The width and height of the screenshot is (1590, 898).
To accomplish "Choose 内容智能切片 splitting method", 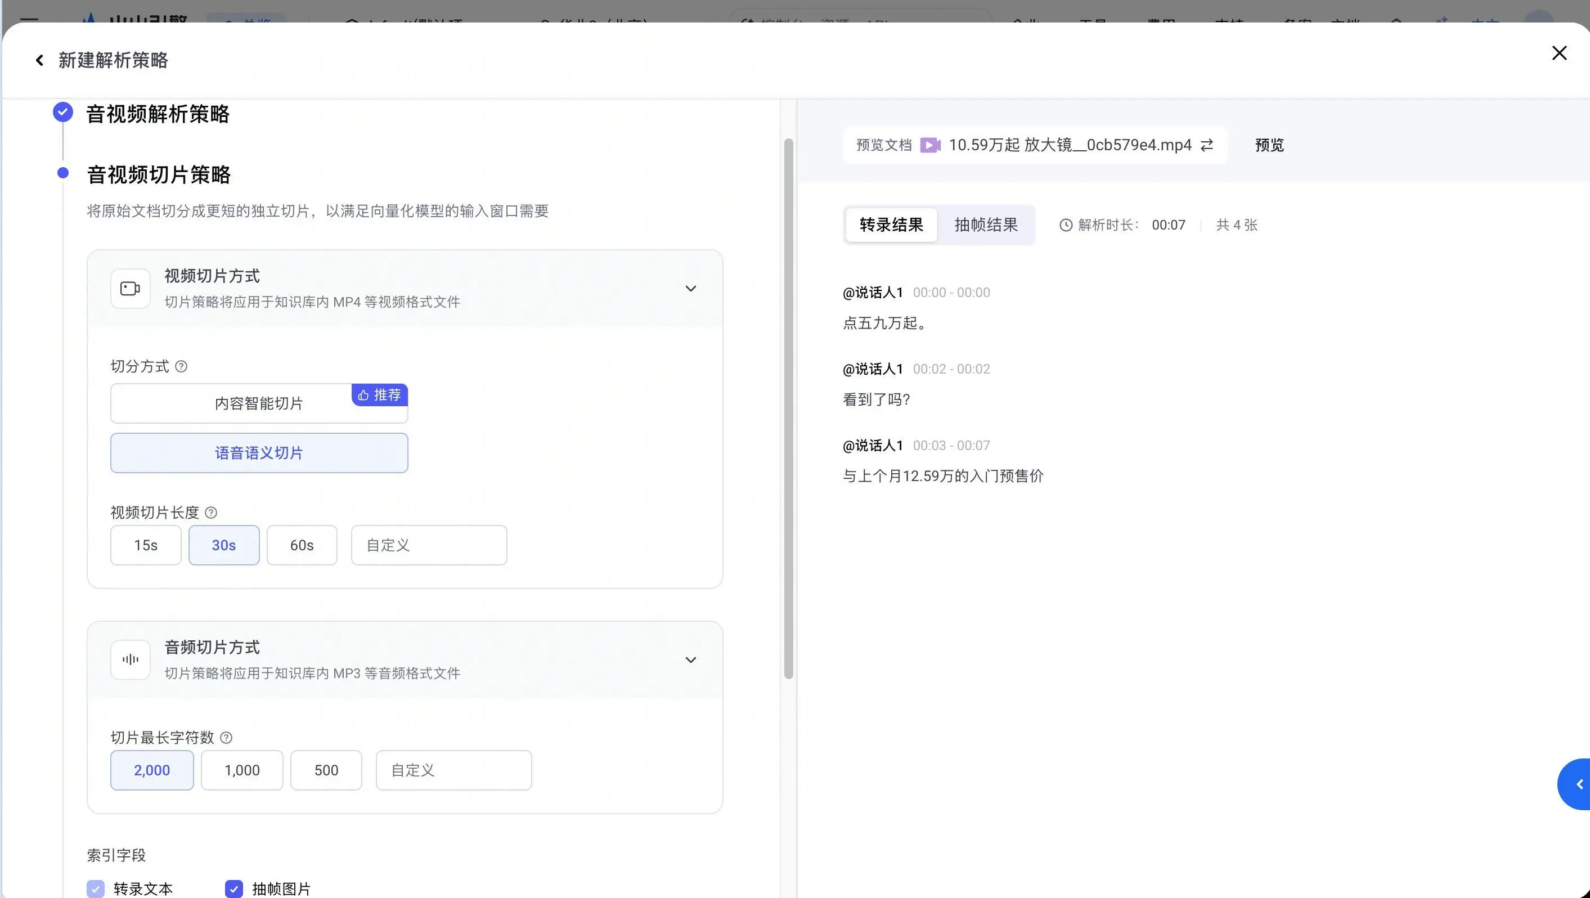I will pos(259,403).
